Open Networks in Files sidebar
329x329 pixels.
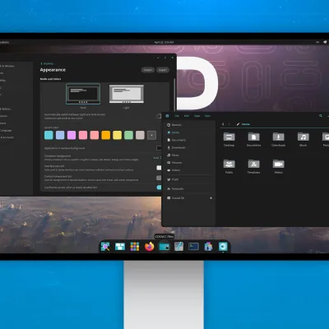point(188,189)
